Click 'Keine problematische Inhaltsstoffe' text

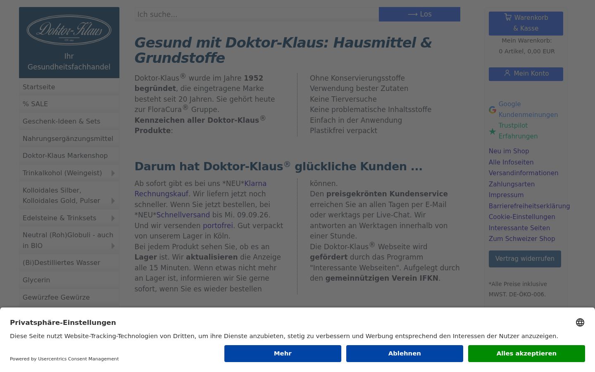coord(371,110)
